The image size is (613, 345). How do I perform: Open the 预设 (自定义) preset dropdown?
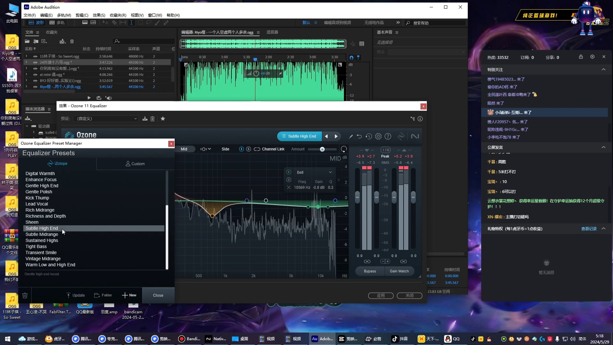click(106, 119)
